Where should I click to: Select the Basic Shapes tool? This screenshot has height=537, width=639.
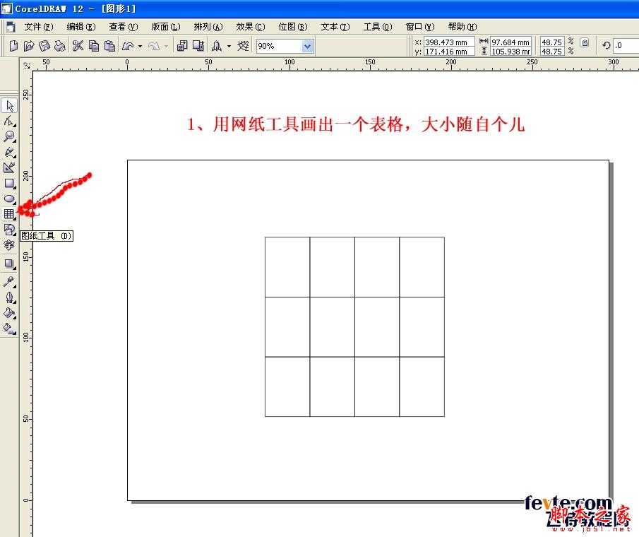[x=9, y=229]
